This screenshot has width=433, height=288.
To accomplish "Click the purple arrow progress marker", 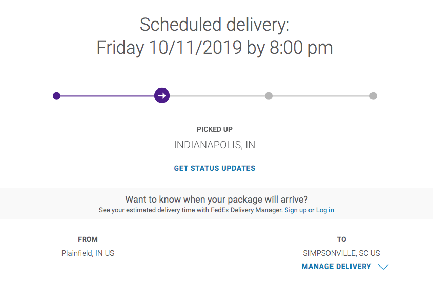I will (162, 96).
